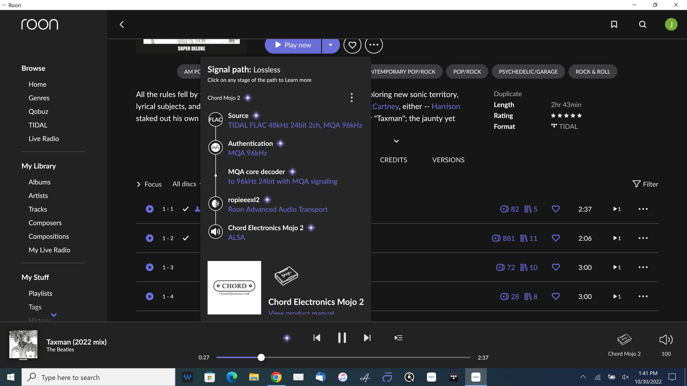Open the search magnifier icon
Screen dimensions: 687x386
[643, 24]
